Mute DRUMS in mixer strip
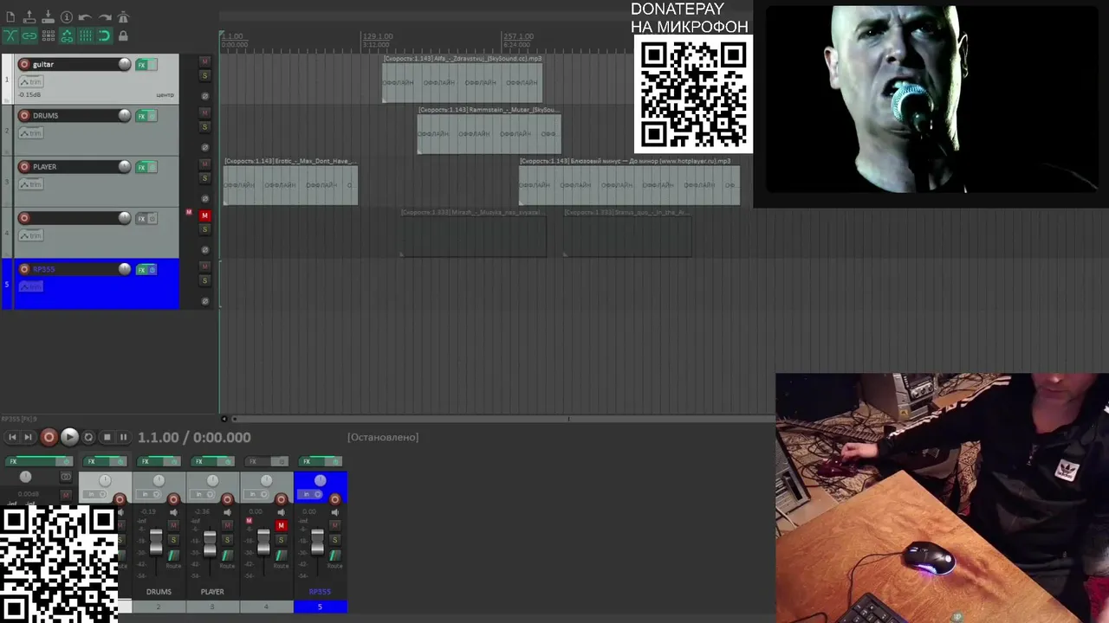 [x=173, y=526]
